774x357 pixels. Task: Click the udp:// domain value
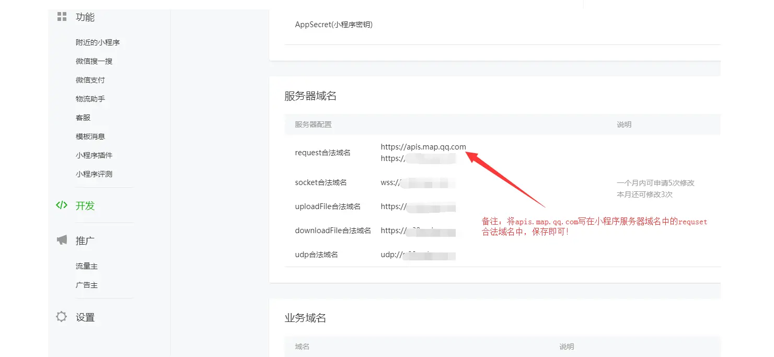coord(418,255)
